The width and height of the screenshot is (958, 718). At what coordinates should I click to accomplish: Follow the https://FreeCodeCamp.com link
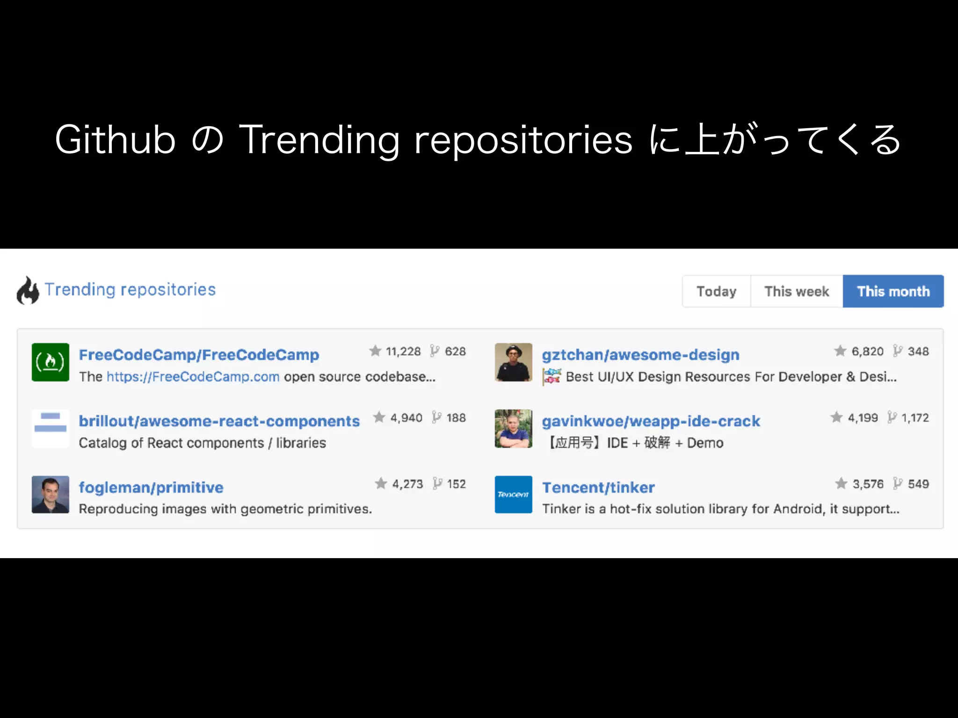click(193, 377)
